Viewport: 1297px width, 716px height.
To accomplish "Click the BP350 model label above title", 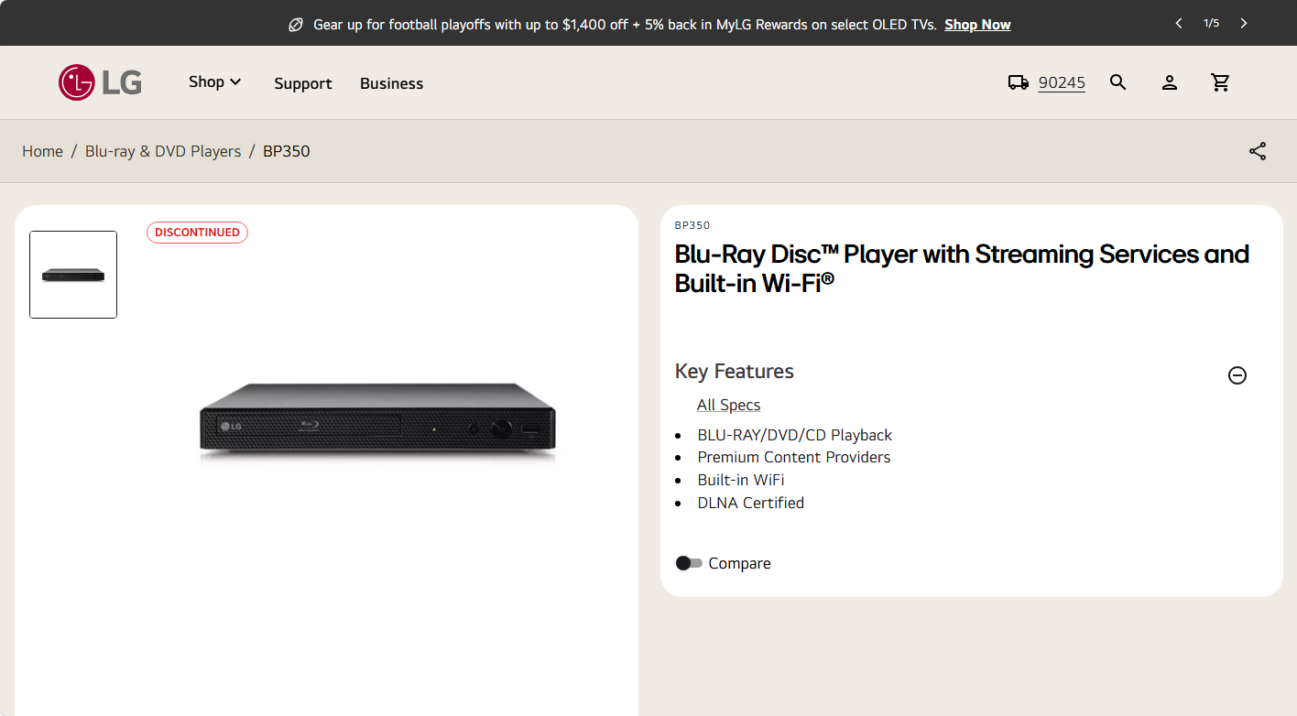I will [x=692, y=225].
